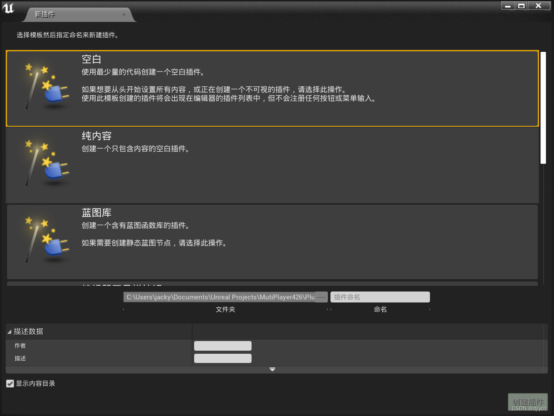Click the folder path field showing MutiPlayer426

click(219, 297)
